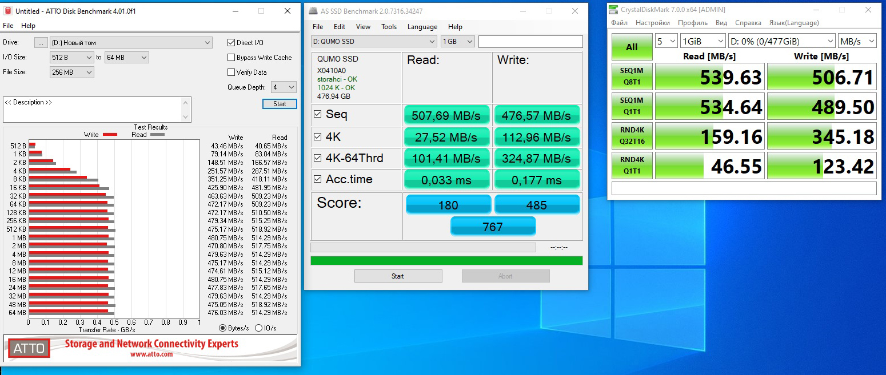Open the Профиль menu in CrystalDiskMark

coord(693,23)
